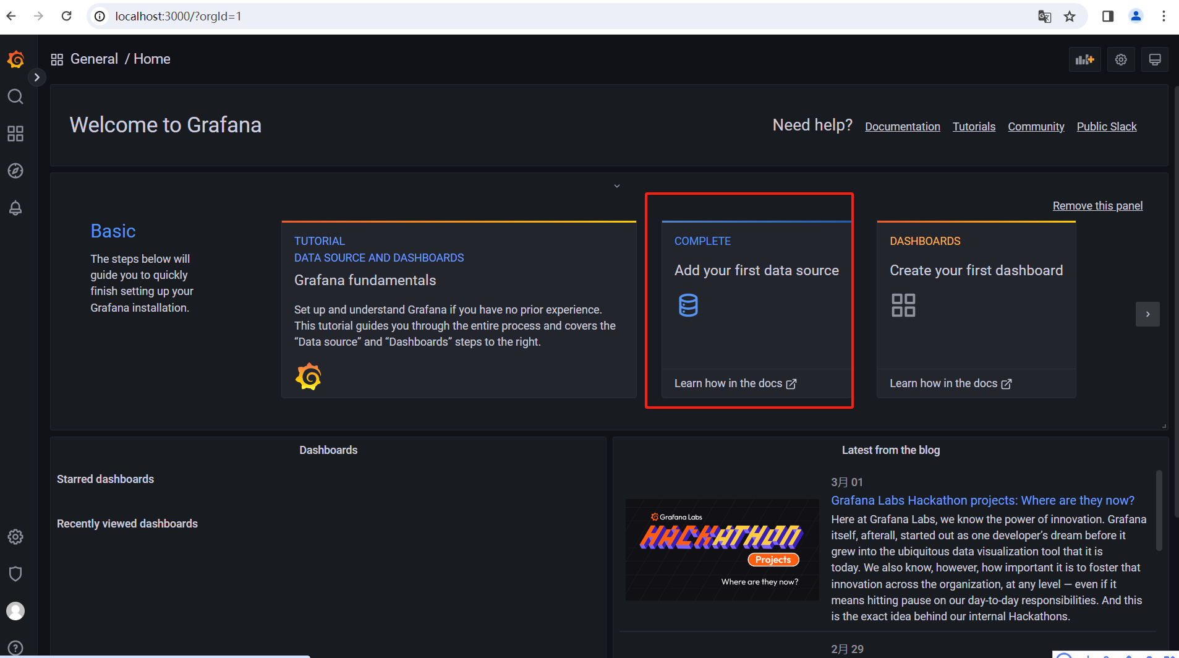
Task: Click the blog panel scrollbar
Action: coord(1159,510)
